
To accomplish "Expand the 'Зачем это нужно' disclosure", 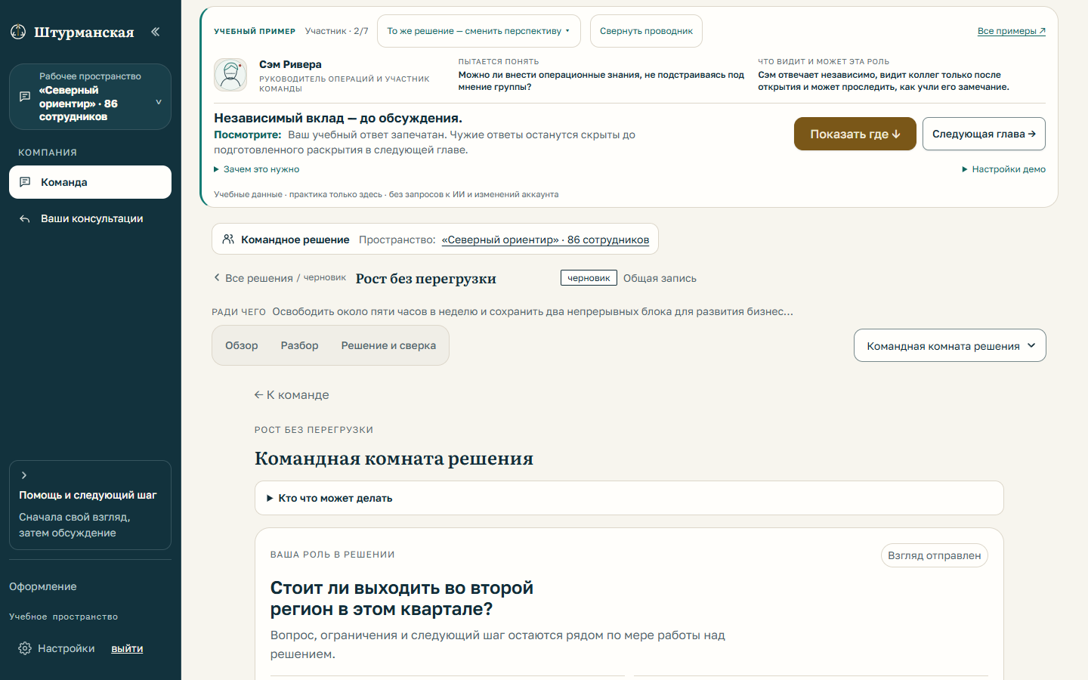I will (257, 169).
